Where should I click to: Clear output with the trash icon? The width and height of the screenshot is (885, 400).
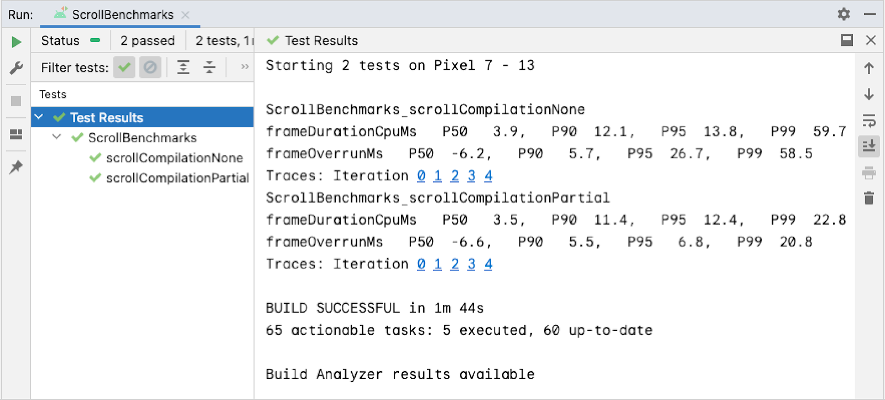(x=868, y=198)
